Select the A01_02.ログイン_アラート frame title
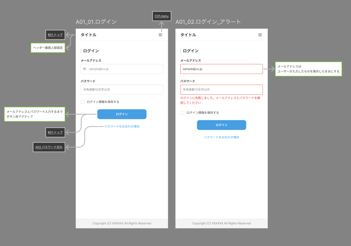351x246 pixels. point(208,22)
